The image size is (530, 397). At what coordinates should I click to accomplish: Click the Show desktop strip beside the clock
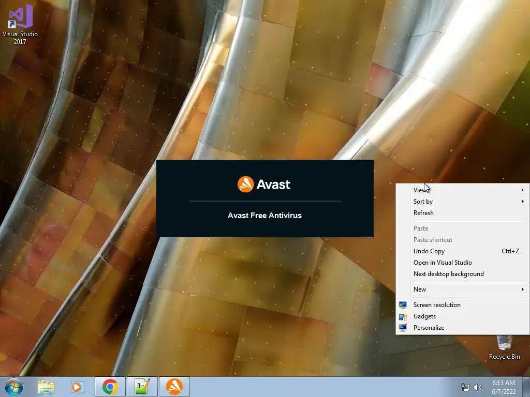point(526,387)
